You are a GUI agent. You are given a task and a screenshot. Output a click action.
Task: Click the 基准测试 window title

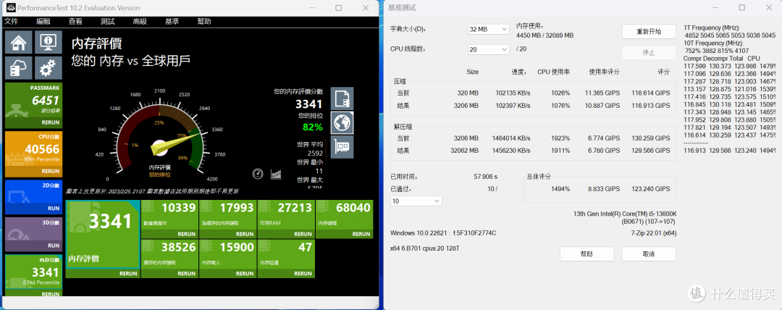(401, 8)
